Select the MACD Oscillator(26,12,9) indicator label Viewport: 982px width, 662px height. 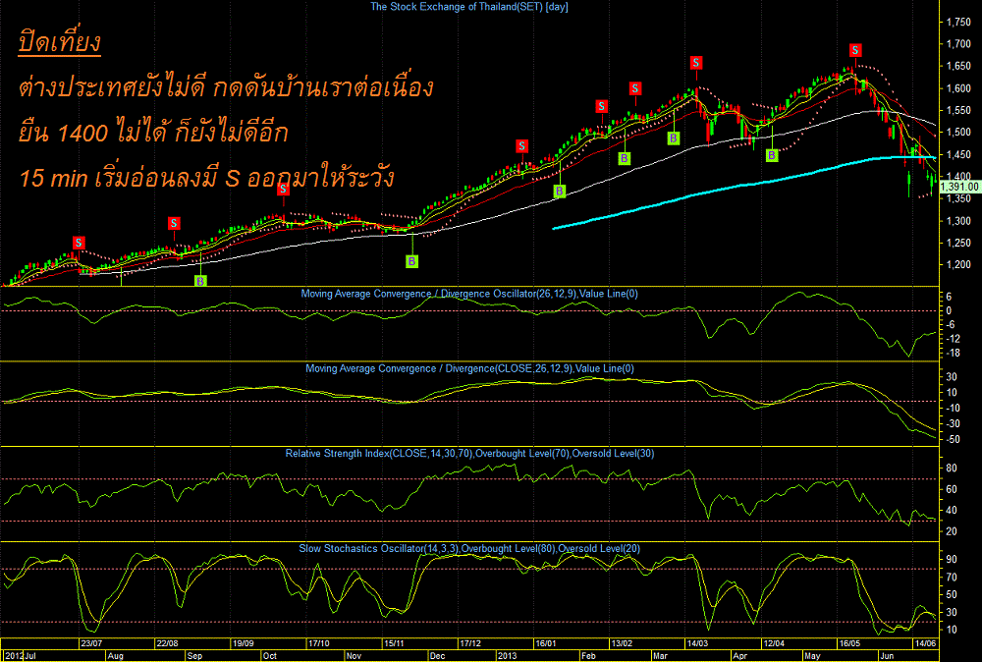[x=469, y=294]
